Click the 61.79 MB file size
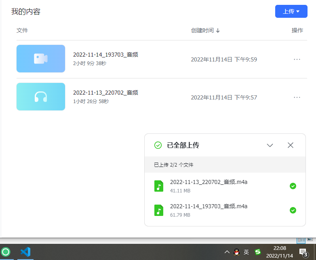Image resolution: width=316 pixels, height=260 pixels. tap(180, 215)
